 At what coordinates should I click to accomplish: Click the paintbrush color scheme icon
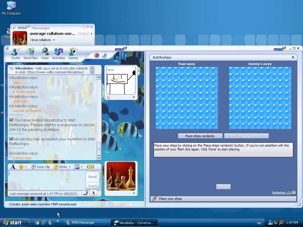[x=104, y=55]
